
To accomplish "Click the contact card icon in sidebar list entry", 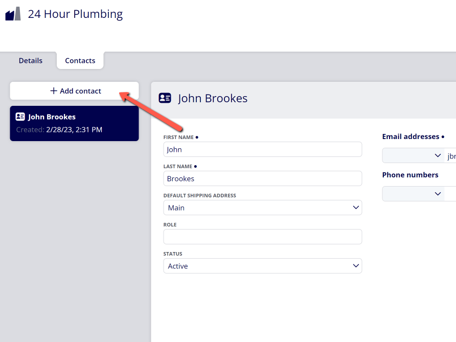I will tap(20, 117).
